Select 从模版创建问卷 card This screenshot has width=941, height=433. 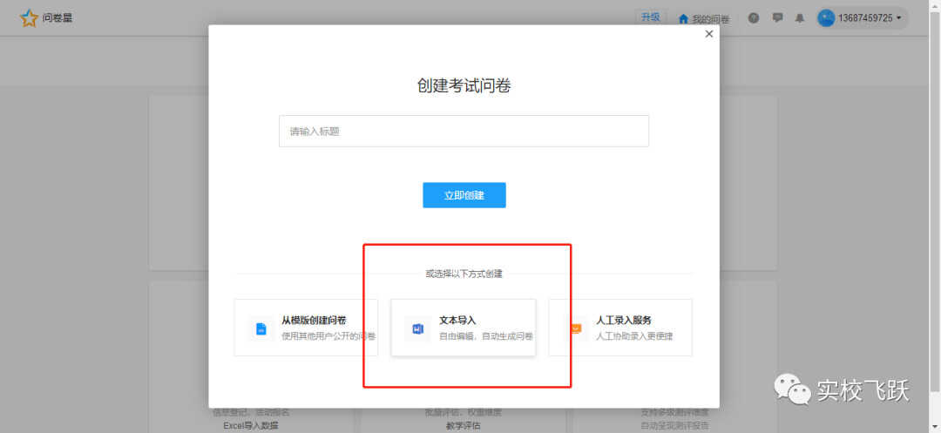(306, 328)
